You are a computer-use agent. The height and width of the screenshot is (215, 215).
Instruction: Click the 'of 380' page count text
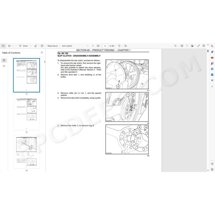(x=111, y=46)
